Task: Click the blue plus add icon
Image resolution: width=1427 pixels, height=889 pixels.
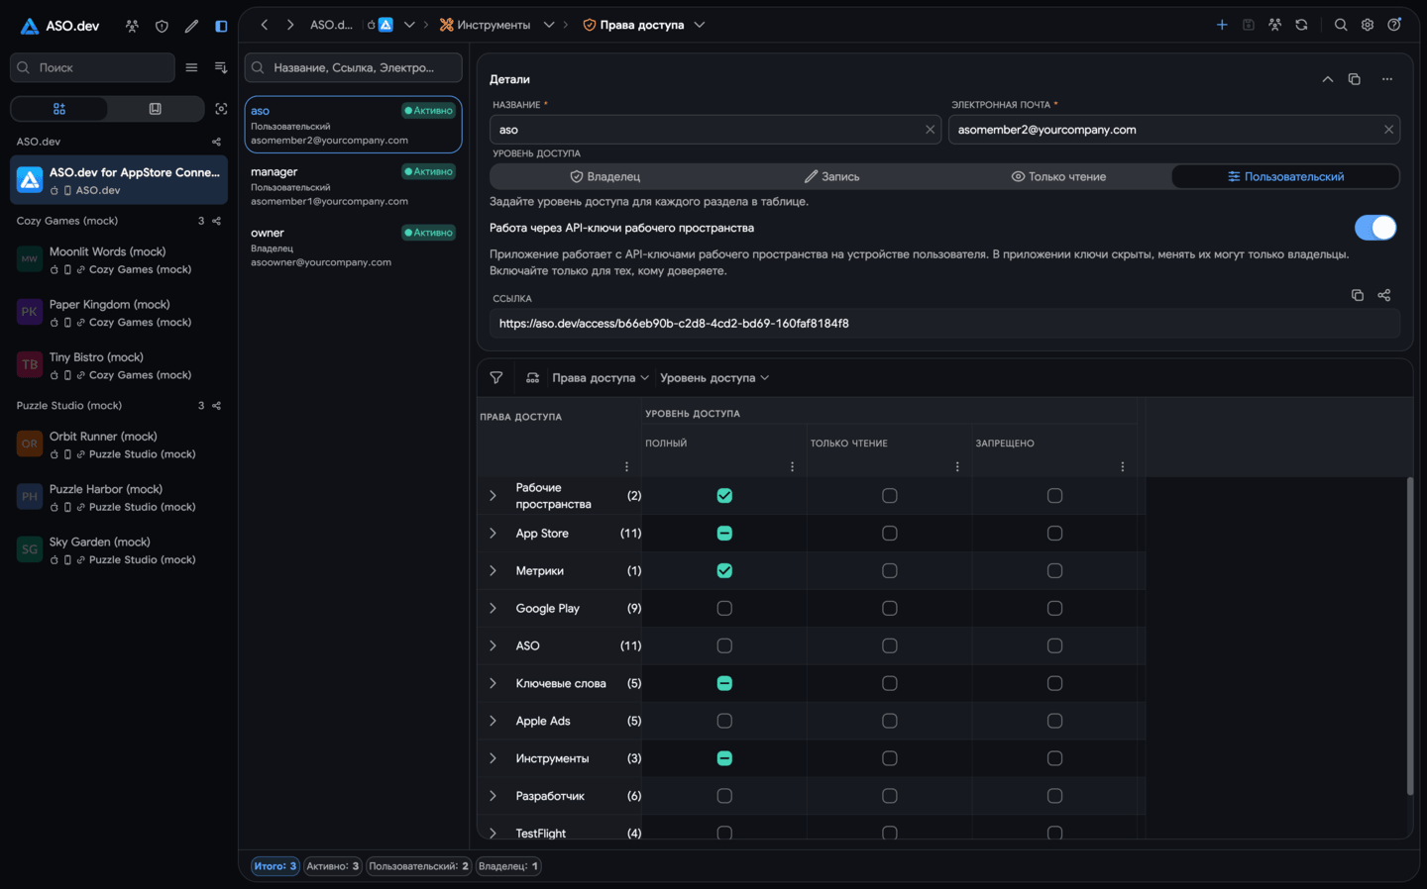Action: click(x=1221, y=25)
